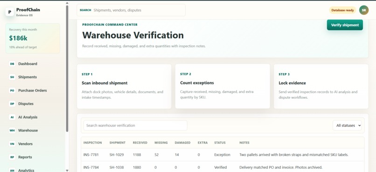Focus the global search field for shipments
This screenshot has height=172, width=376.
(x=131, y=10)
